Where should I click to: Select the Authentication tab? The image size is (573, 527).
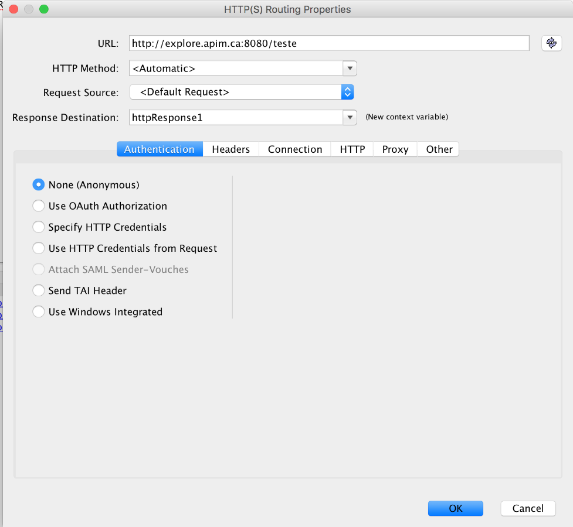[160, 149]
